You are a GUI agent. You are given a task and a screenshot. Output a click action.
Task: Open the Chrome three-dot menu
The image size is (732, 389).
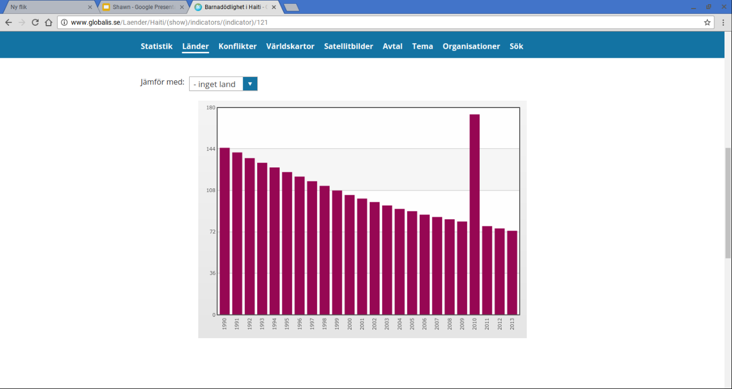click(723, 22)
